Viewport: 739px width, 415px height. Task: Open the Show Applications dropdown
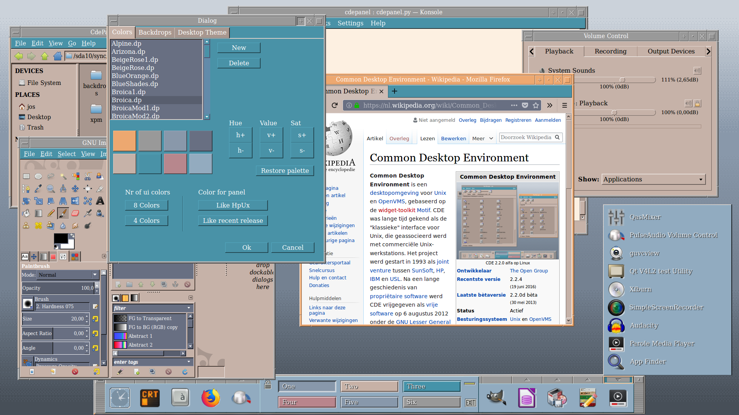pos(653,179)
